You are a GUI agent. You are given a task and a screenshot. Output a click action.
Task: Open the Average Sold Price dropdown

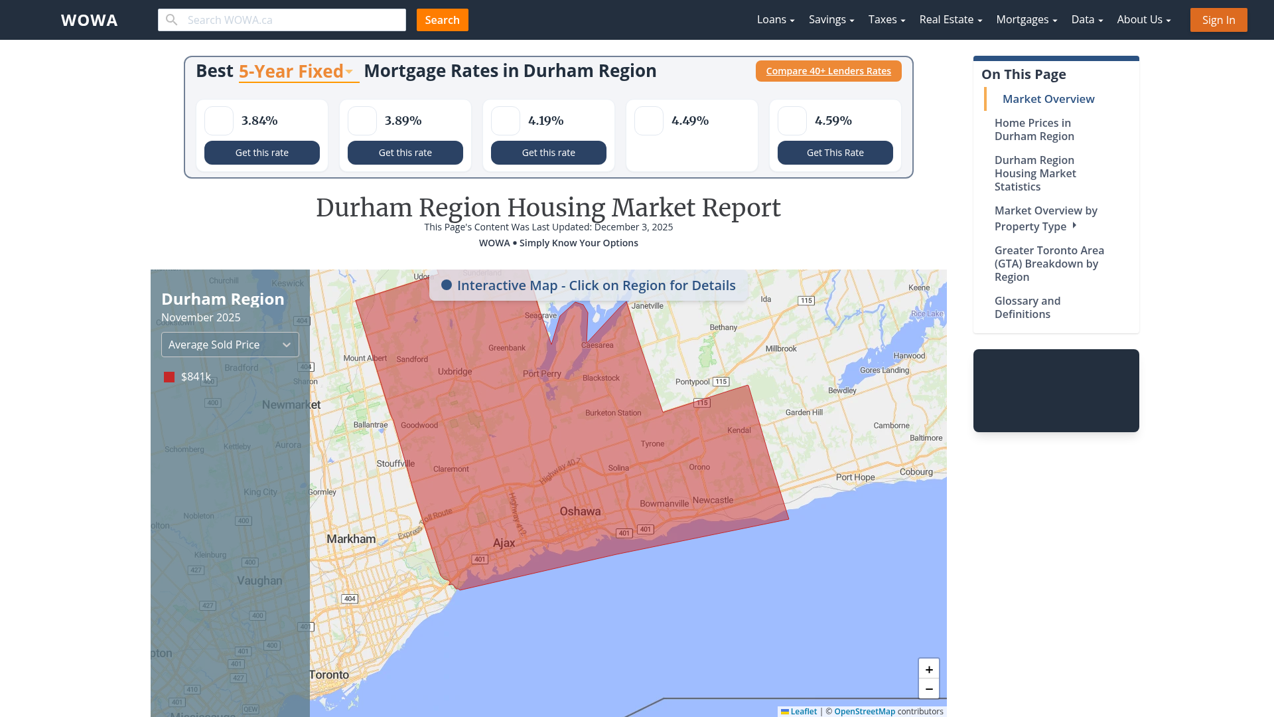click(x=230, y=344)
